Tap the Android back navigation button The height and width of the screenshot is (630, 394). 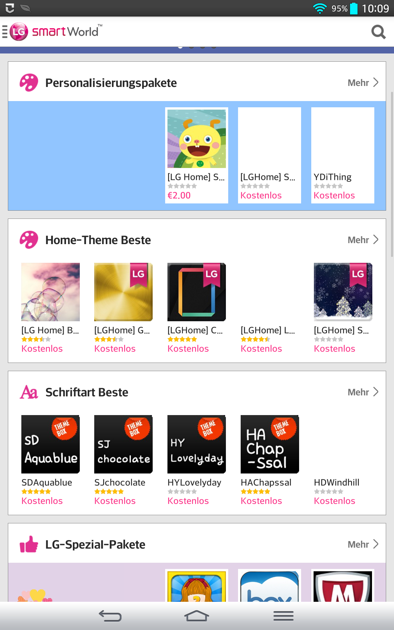pyautogui.click(x=110, y=616)
